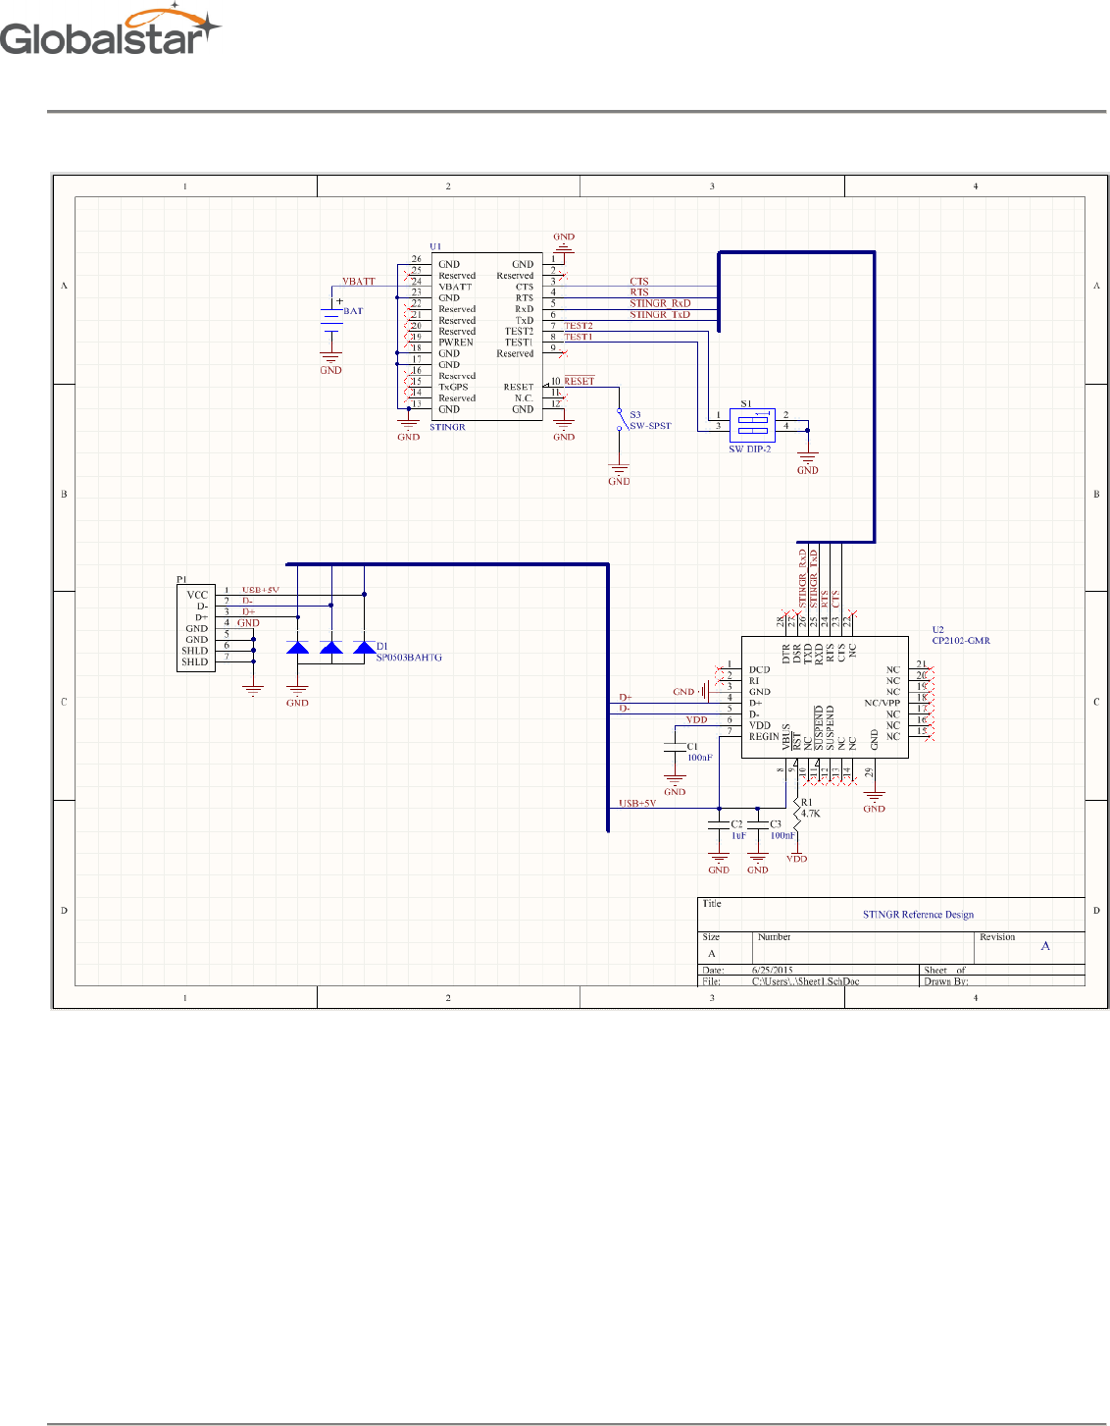Click the GND symbol under DIP switch S1
The image size is (1110, 1426).
click(x=808, y=461)
